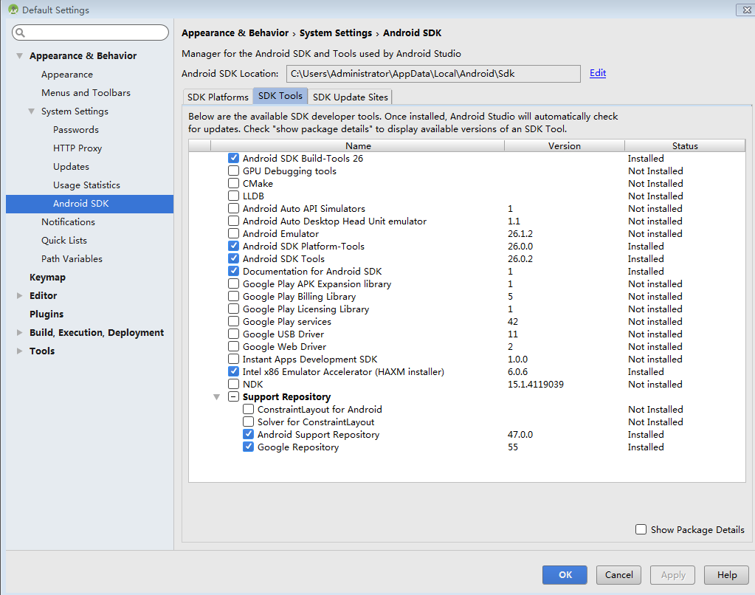Check Android Emulator for installation

pyautogui.click(x=233, y=233)
